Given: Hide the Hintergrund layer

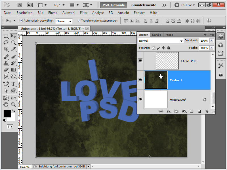Looking at the screenshot, I should click(x=140, y=99).
